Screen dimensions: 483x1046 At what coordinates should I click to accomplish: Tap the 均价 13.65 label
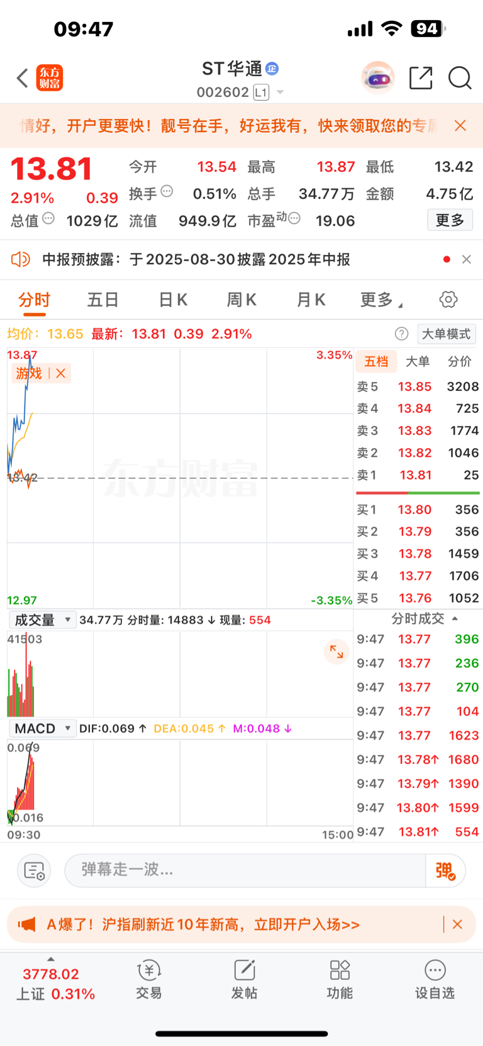coord(45,334)
